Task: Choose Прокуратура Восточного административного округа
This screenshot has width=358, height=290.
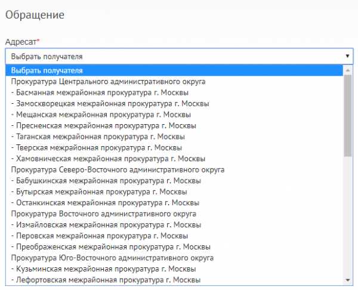Action: pos(174,214)
